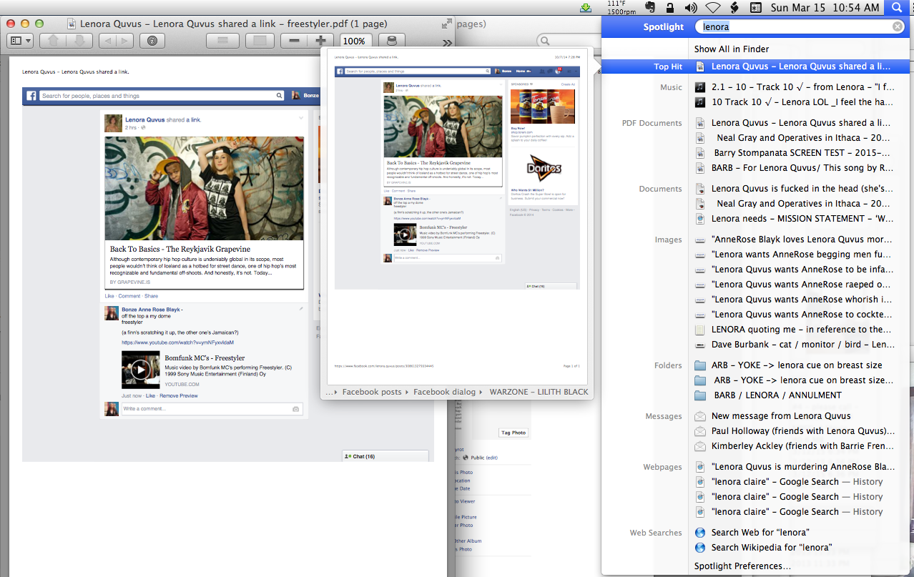The width and height of the screenshot is (914, 577).
Task: Open the date and time menu
Action: click(x=824, y=8)
